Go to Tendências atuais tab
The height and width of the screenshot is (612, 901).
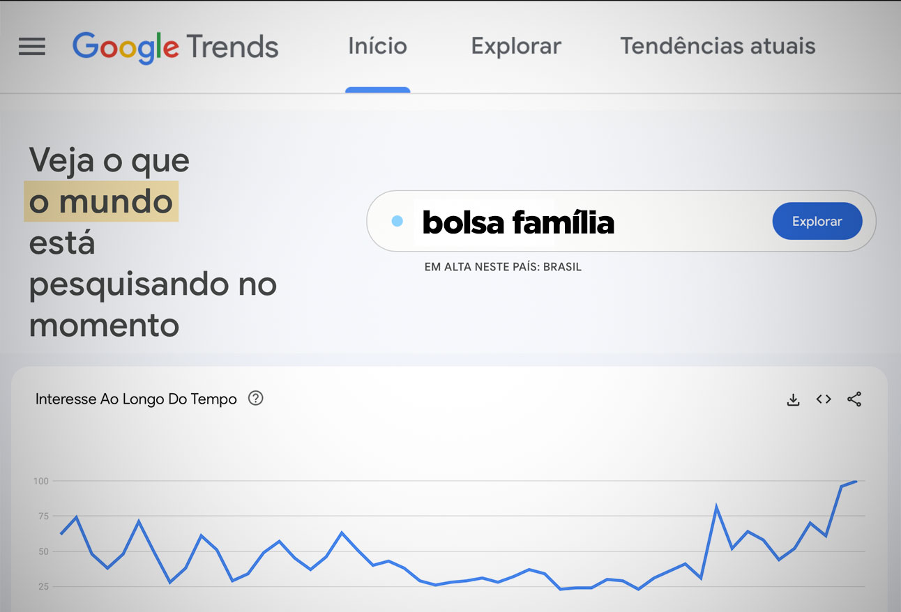pos(718,47)
